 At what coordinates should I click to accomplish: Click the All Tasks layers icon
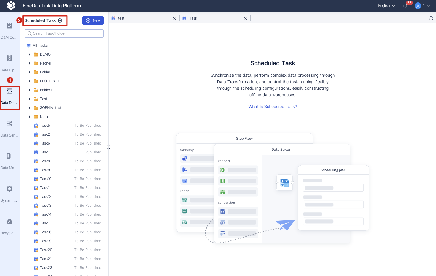[29, 46]
